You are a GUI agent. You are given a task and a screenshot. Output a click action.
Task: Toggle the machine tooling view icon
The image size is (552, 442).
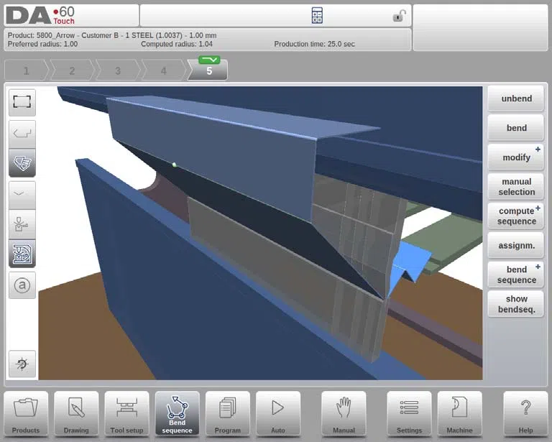point(22,254)
